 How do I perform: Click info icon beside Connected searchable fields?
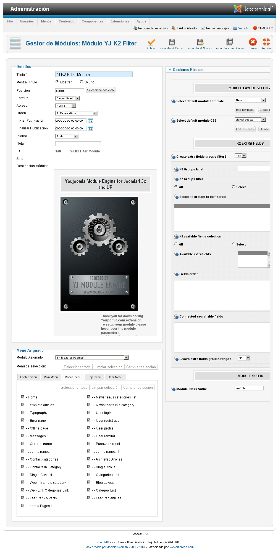coord(176,317)
